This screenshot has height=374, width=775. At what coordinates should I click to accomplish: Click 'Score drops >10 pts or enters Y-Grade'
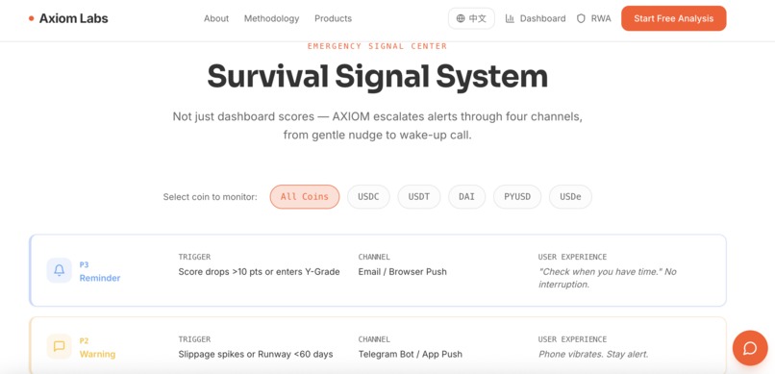pyautogui.click(x=259, y=272)
